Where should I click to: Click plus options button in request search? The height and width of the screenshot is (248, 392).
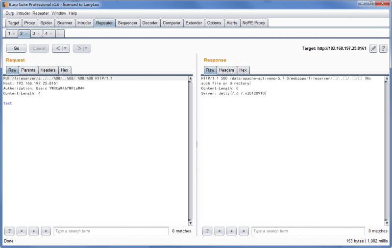pos(33,231)
